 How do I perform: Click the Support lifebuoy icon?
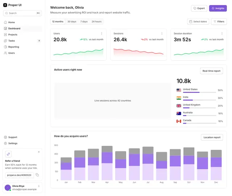(5, 137)
